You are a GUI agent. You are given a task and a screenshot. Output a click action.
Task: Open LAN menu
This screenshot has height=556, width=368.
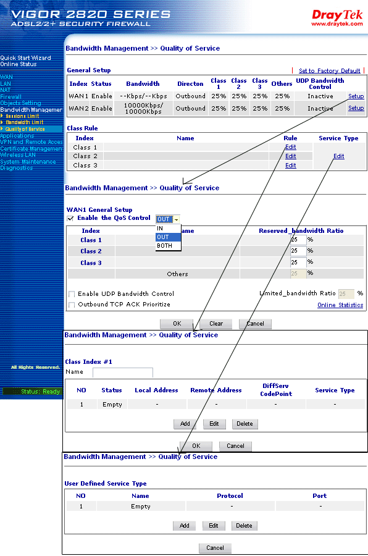click(x=6, y=83)
